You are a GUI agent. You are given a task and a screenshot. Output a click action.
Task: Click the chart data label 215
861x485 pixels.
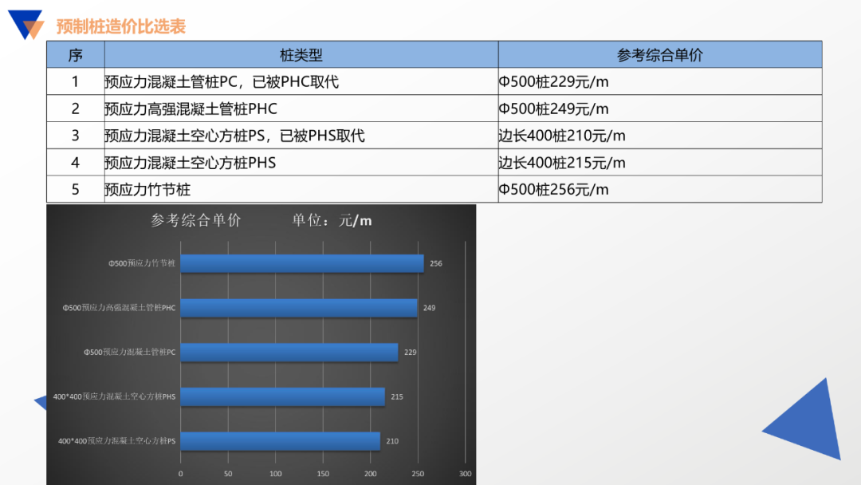click(x=397, y=396)
